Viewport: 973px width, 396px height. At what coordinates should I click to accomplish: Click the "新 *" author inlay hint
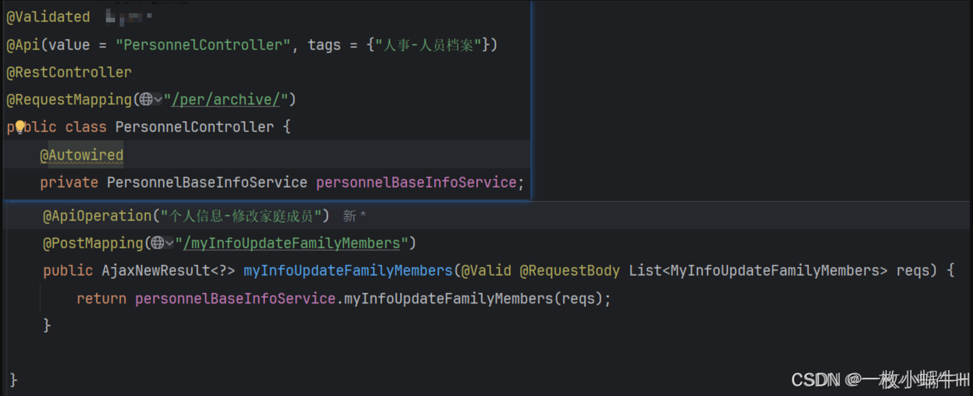point(354,216)
